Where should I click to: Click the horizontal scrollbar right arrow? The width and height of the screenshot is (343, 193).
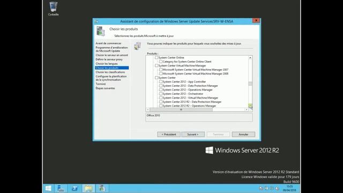[247, 109]
